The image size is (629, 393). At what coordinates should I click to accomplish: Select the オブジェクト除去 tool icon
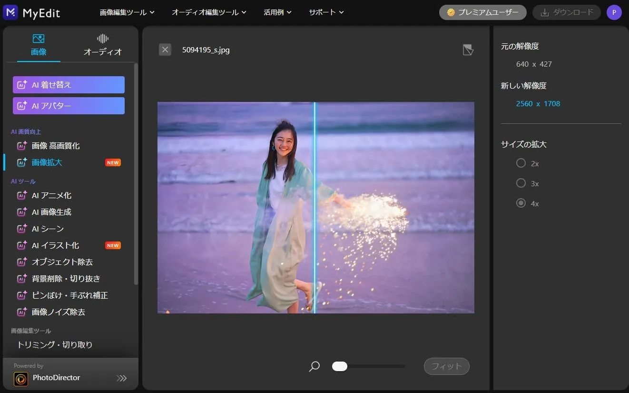pyautogui.click(x=22, y=262)
